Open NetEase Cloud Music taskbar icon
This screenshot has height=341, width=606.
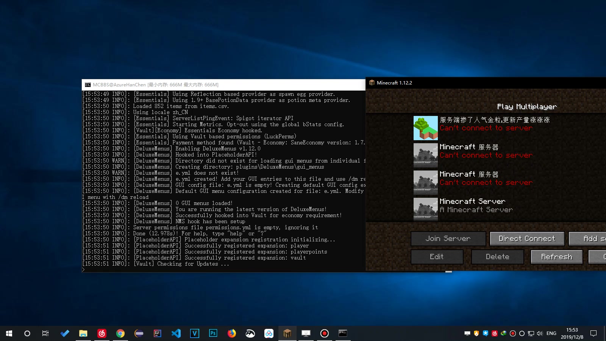click(x=102, y=333)
